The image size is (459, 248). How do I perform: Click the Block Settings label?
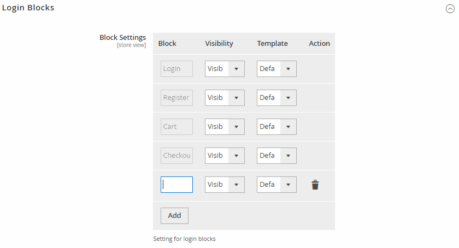[122, 38]
